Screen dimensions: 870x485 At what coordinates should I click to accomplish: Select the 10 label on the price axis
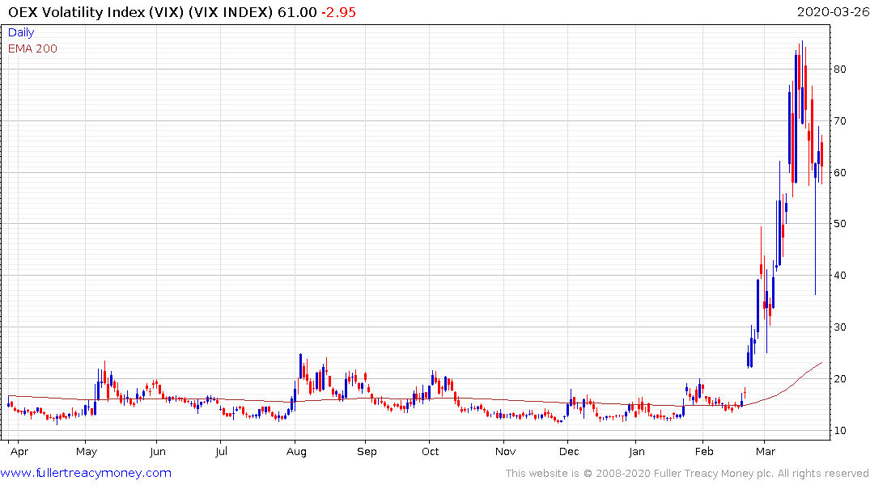pos(839,430)
